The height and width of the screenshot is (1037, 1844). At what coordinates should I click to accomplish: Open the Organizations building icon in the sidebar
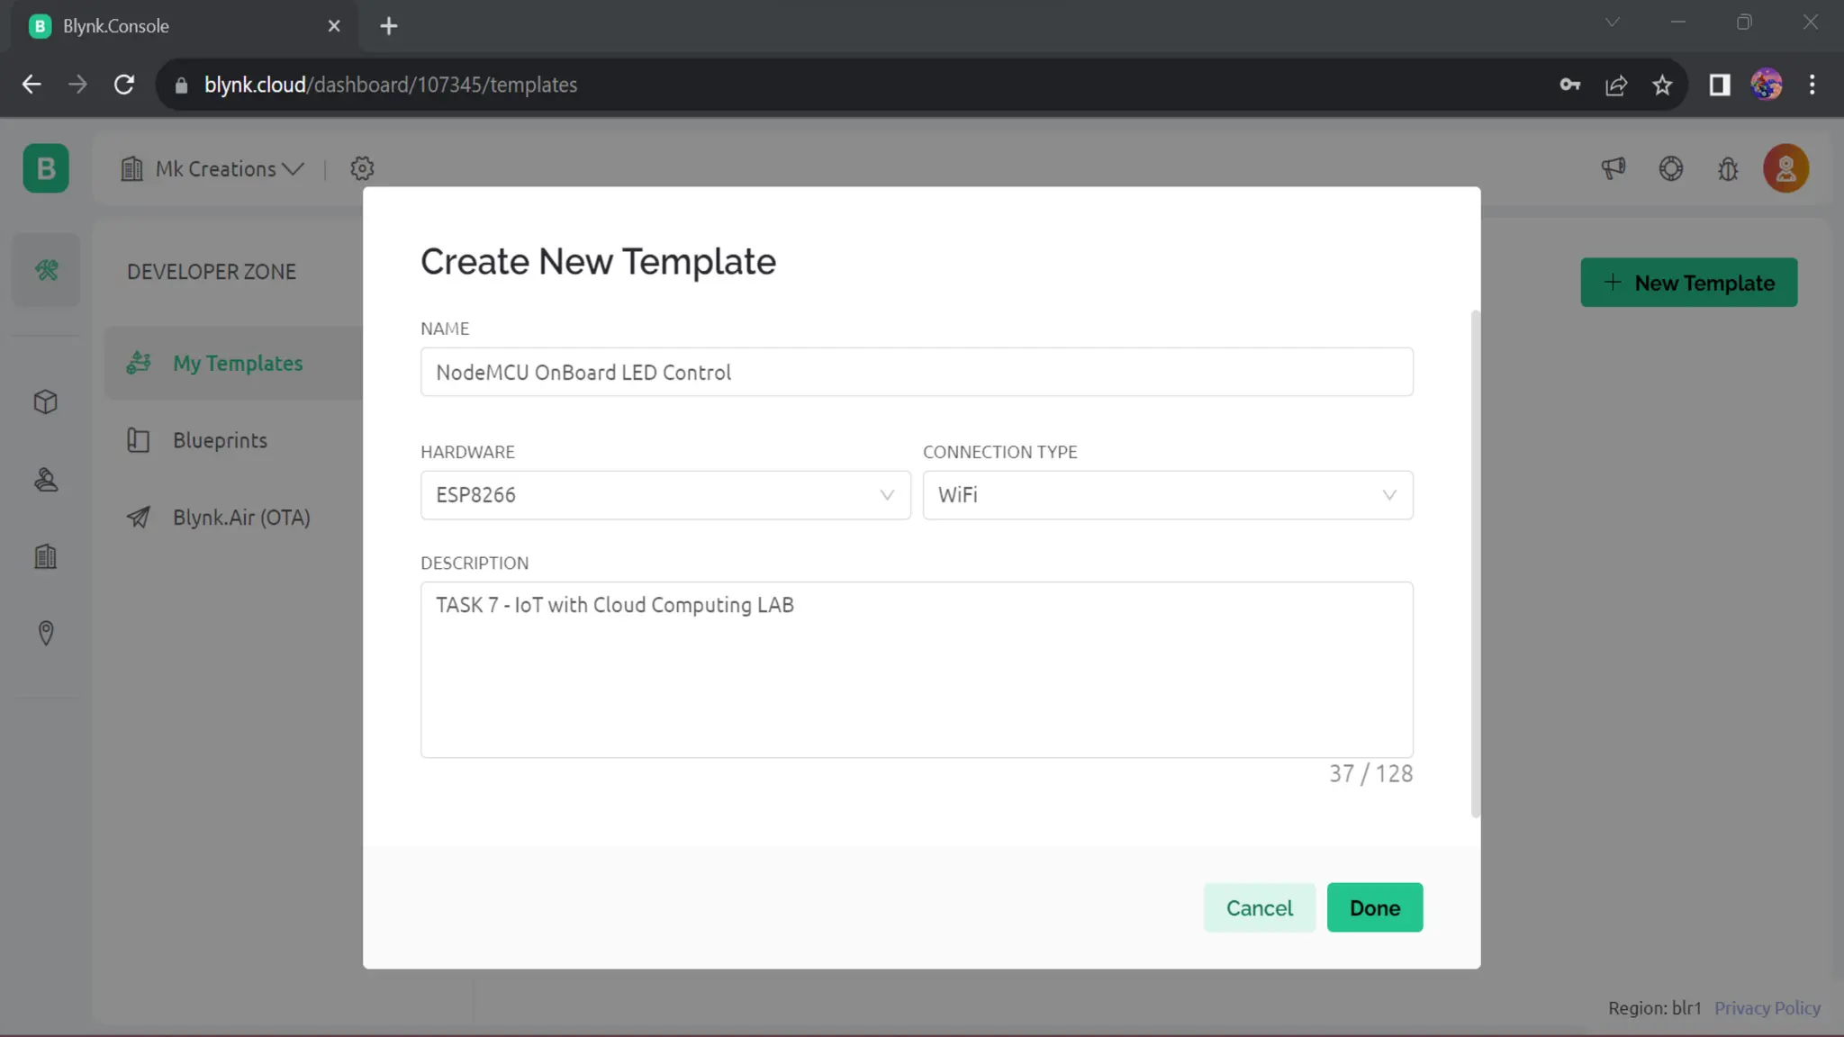click(x=46, y=556)
